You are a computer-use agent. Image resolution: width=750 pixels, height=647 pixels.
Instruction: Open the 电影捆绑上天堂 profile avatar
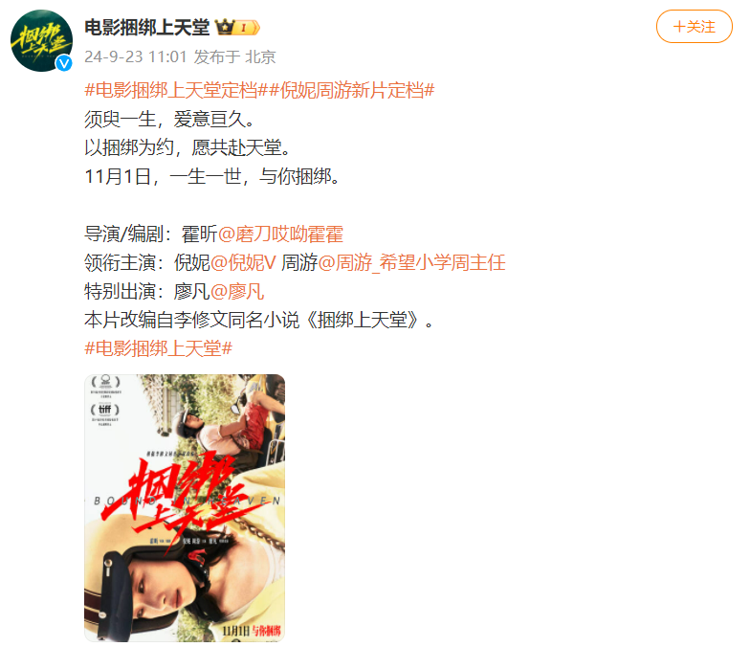tap(42, 40)
